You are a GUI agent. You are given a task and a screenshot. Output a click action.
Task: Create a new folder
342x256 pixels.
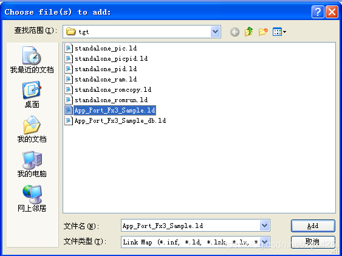click(x=263, y=32)
